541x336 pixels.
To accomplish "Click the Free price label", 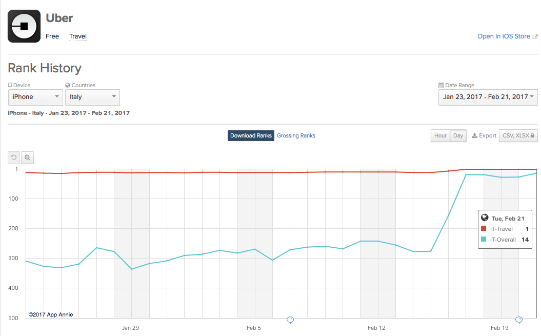I will pos(52,36).
